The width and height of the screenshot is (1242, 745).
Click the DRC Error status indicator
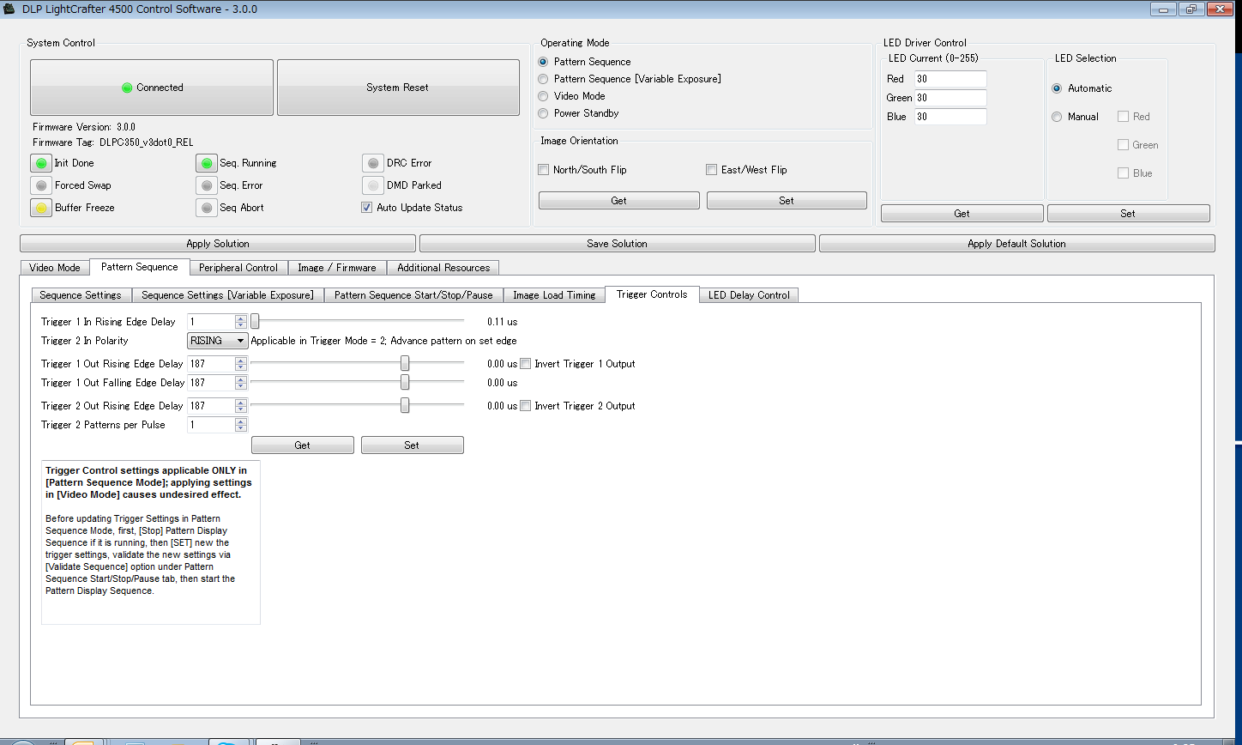click(372, 163)
